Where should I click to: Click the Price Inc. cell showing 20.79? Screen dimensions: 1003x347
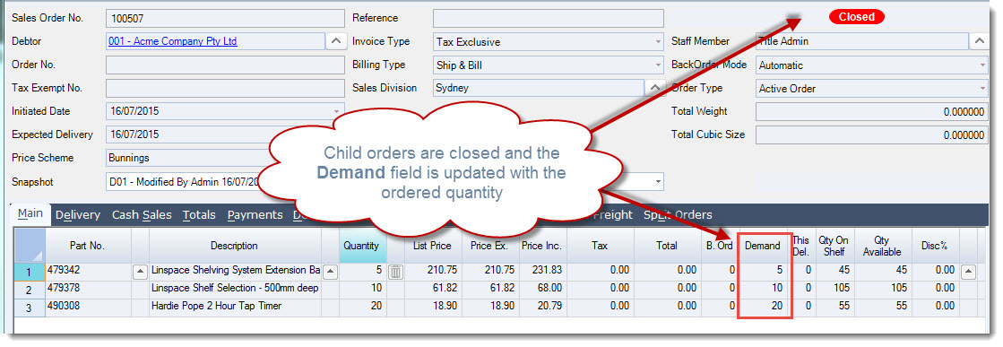[x=542, y=307]
